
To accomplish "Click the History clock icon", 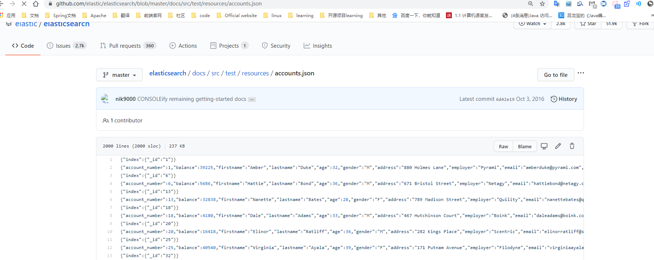I will (554, 99).
